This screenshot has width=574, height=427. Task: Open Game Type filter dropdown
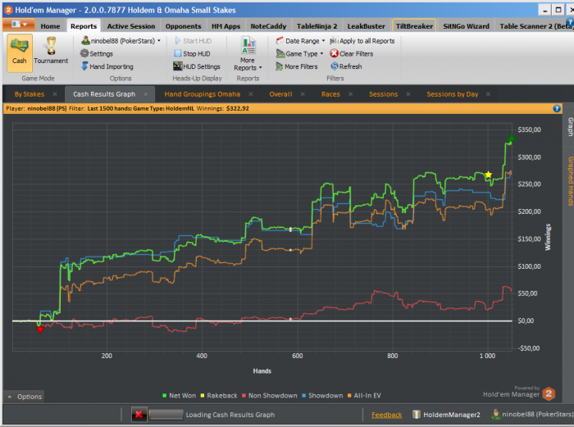tap(299, 54)
